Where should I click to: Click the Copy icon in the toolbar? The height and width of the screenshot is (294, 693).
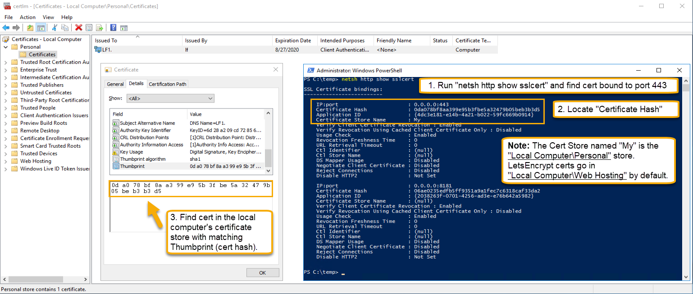point(65,27)
